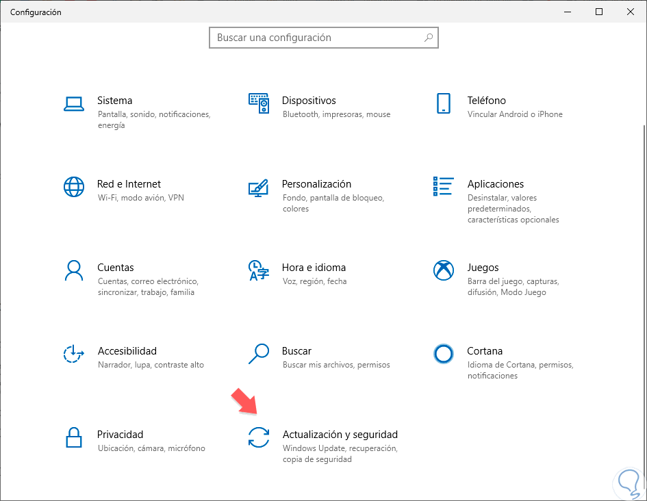Click the Dispositivos keyboard and speaker icon

pos(258,103)
